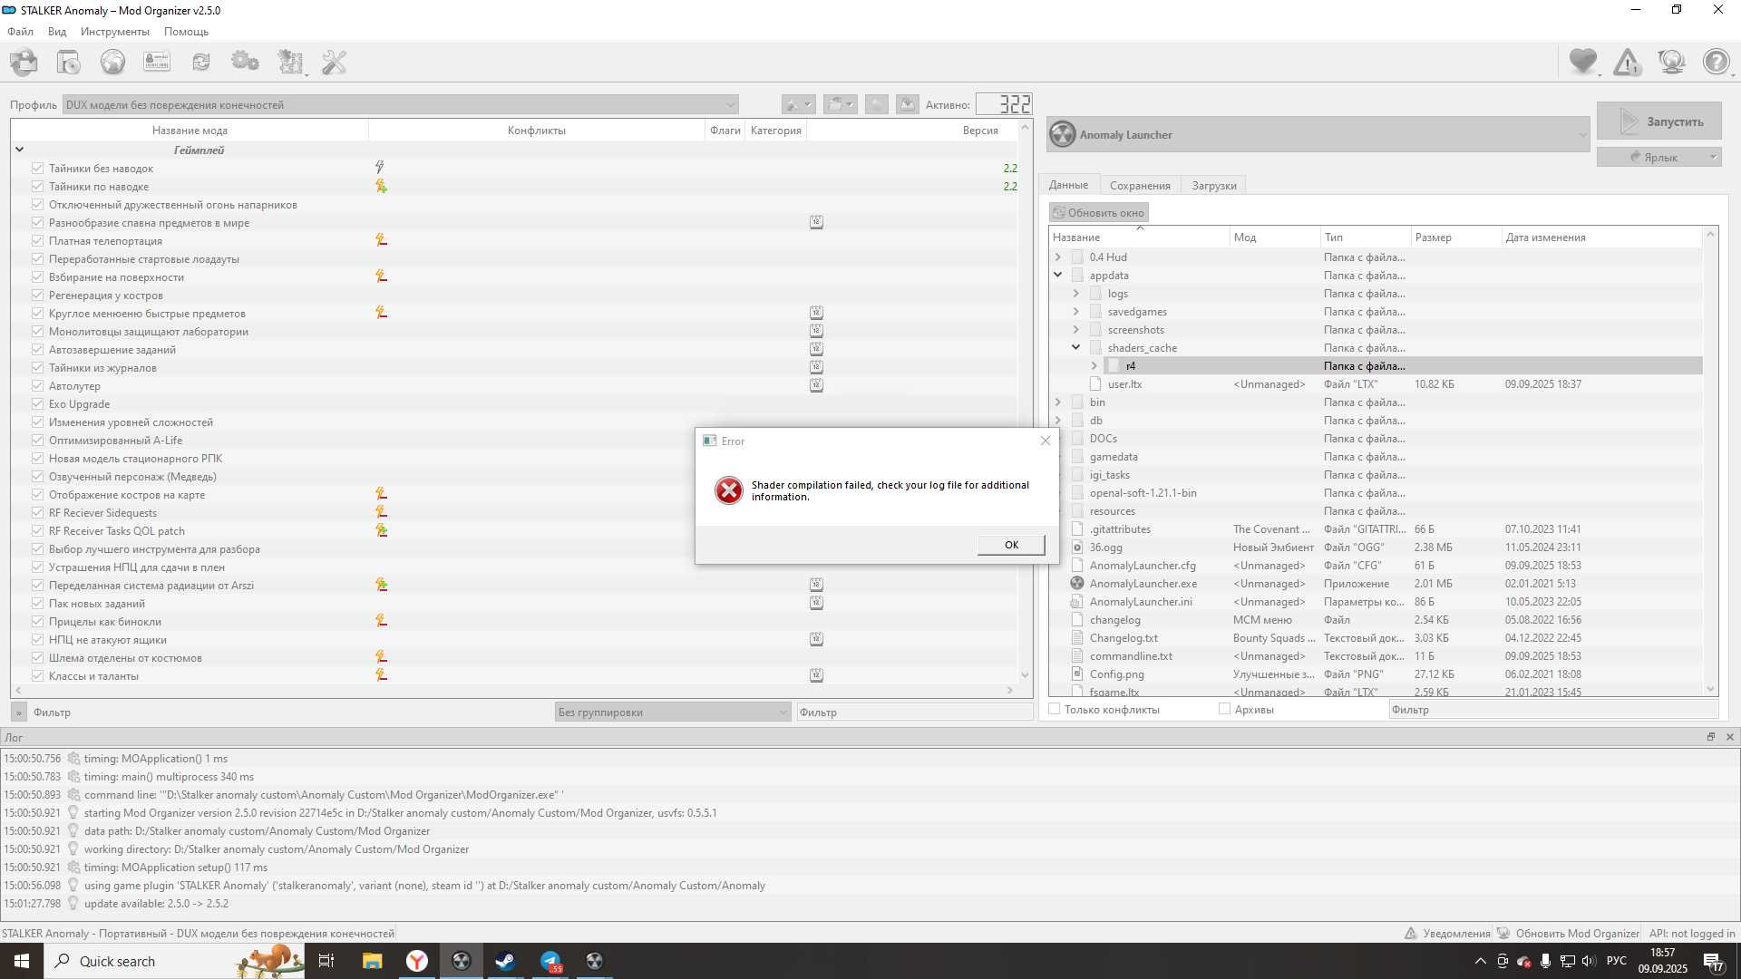This screenshot has width=1741, height=979.
Task: Open the Executables gears icon
Action: click(245, 63)
